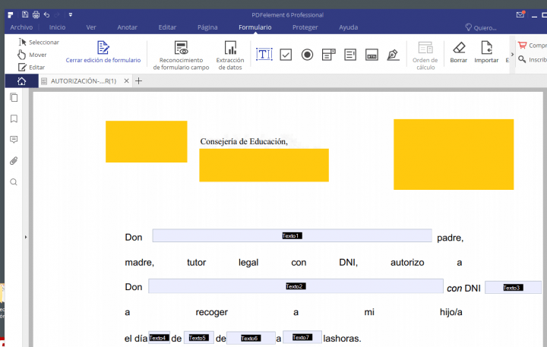Select the Texto1 form field
The height and width of the screenshot is (347, 547).
tap(292, 235)
